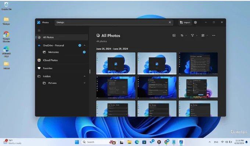This screenshot has width=250, height=146.
Task: Collapse the Folders section chevron
Action: [85, 76]
